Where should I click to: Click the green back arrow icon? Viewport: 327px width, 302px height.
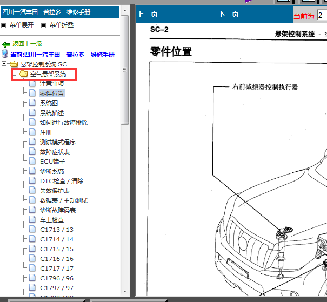pos(6,44)
